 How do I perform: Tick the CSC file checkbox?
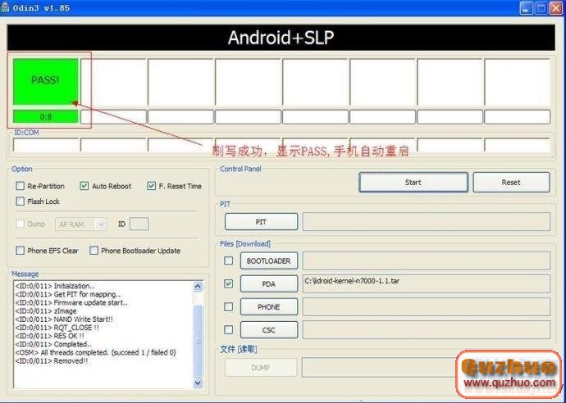[x=229, y=329]
